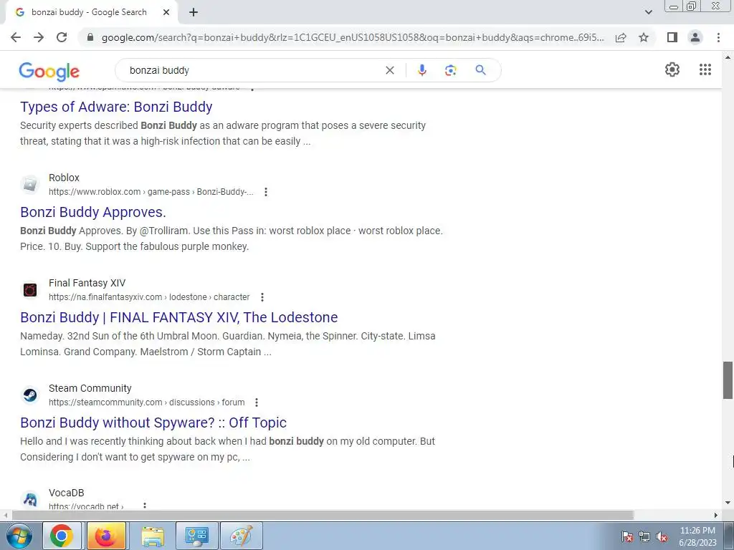734x550 pixels.
Task: View site security lock info
Action: 90,37
